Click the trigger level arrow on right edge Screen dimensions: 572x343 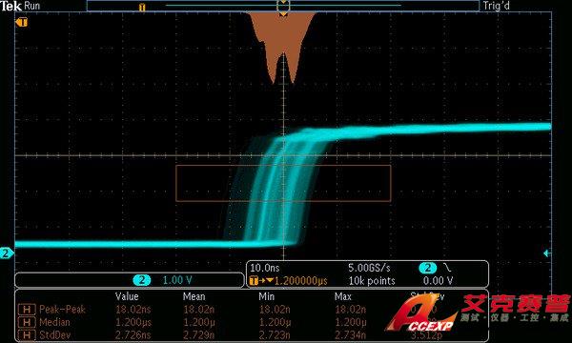(x=546, y=253)
